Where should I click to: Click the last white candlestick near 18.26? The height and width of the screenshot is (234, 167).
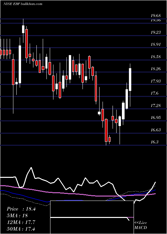click(x=130, y=80)
